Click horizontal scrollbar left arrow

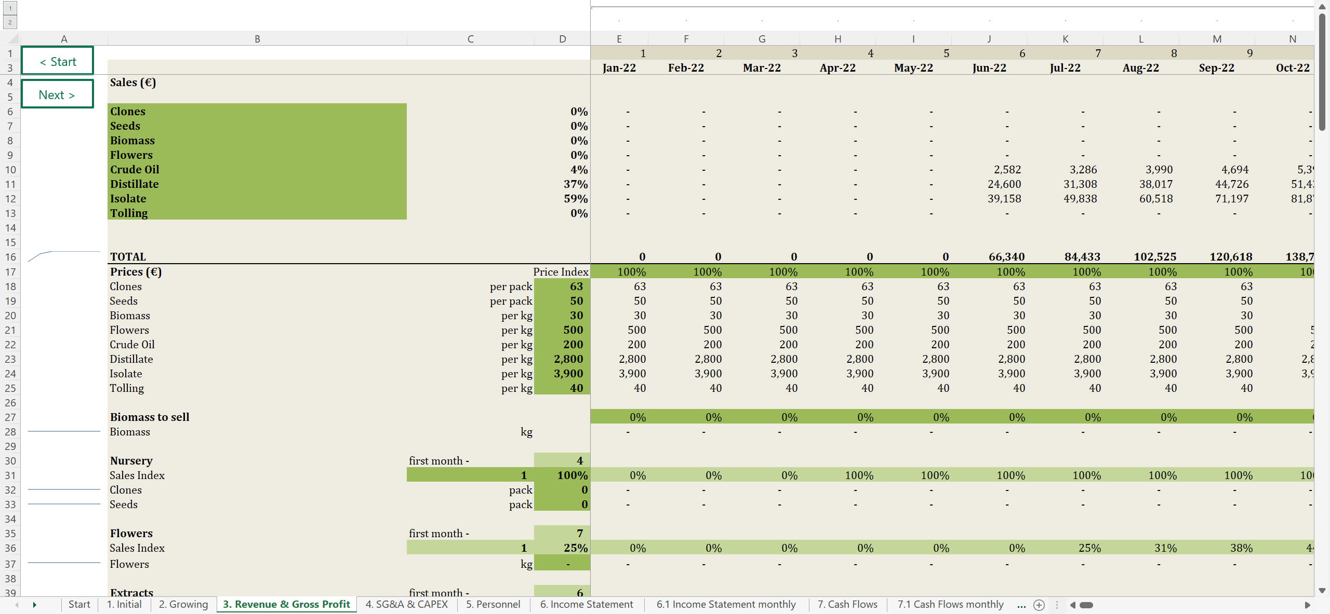[1072, 605]
